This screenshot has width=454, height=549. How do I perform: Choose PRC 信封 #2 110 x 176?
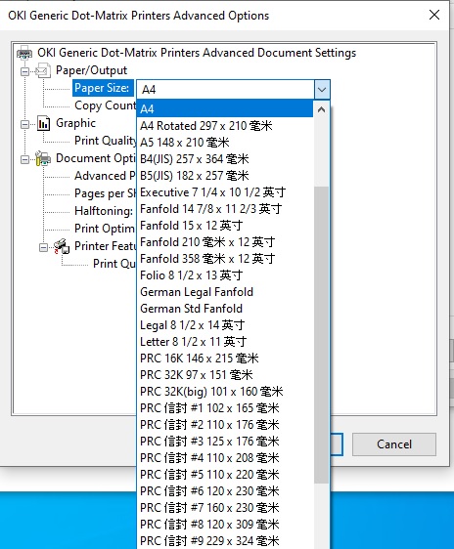[225, 425]
